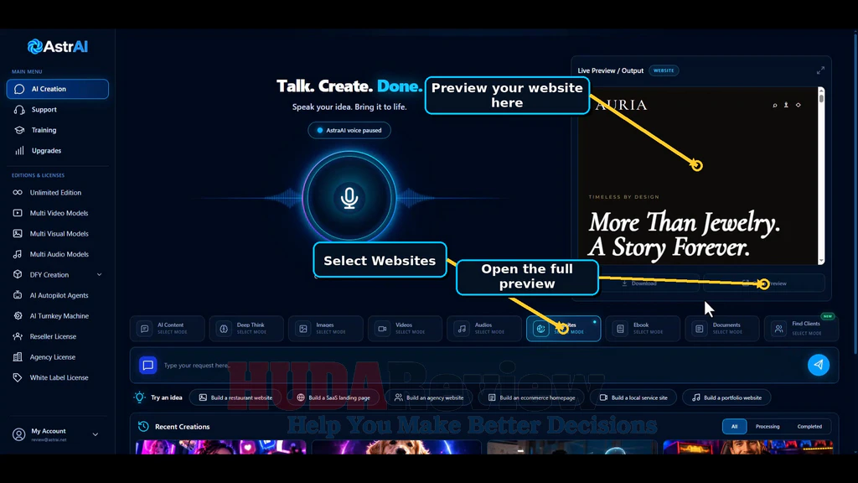Screen dimensions: 858x483
Task: Expand the DFY Creation submenu chevron
Action: pyautogui.click(x=99, y=274)
